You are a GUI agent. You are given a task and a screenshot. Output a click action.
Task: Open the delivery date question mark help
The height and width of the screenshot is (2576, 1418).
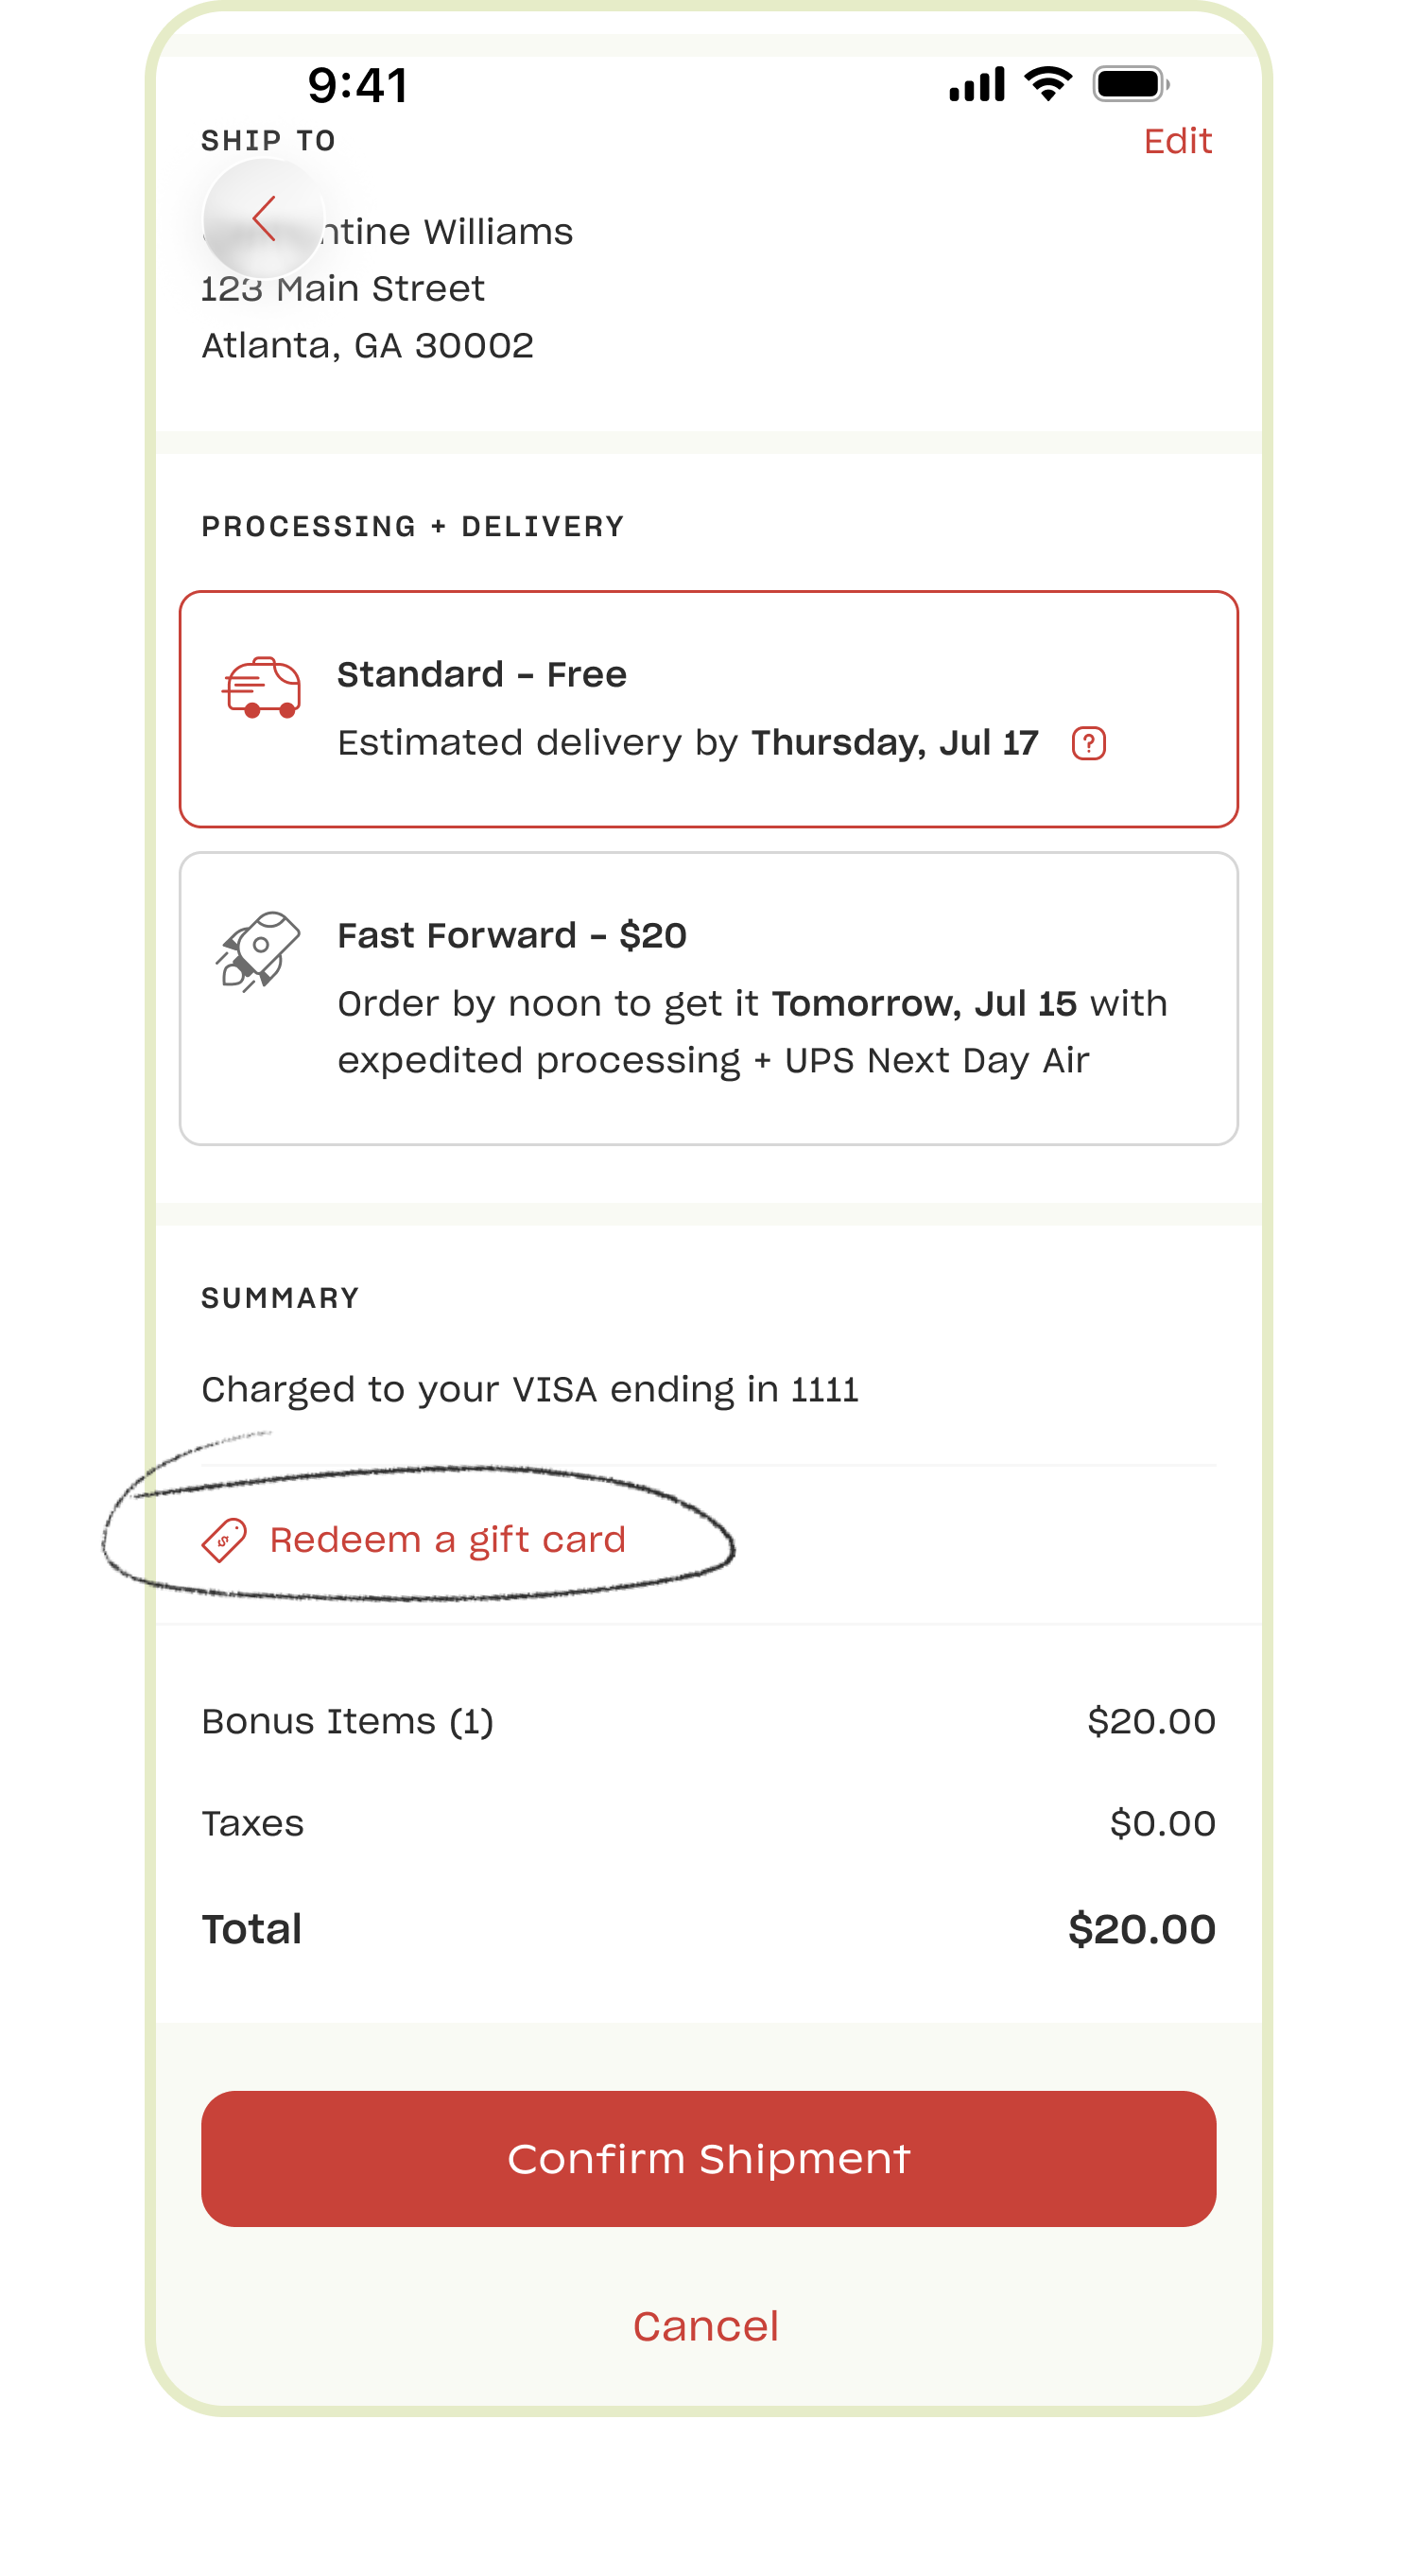tap(1088, 743)
